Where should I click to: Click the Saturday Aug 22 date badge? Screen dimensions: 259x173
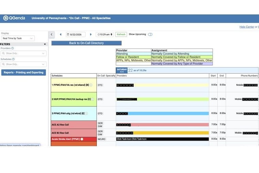(x=122, y=70)
